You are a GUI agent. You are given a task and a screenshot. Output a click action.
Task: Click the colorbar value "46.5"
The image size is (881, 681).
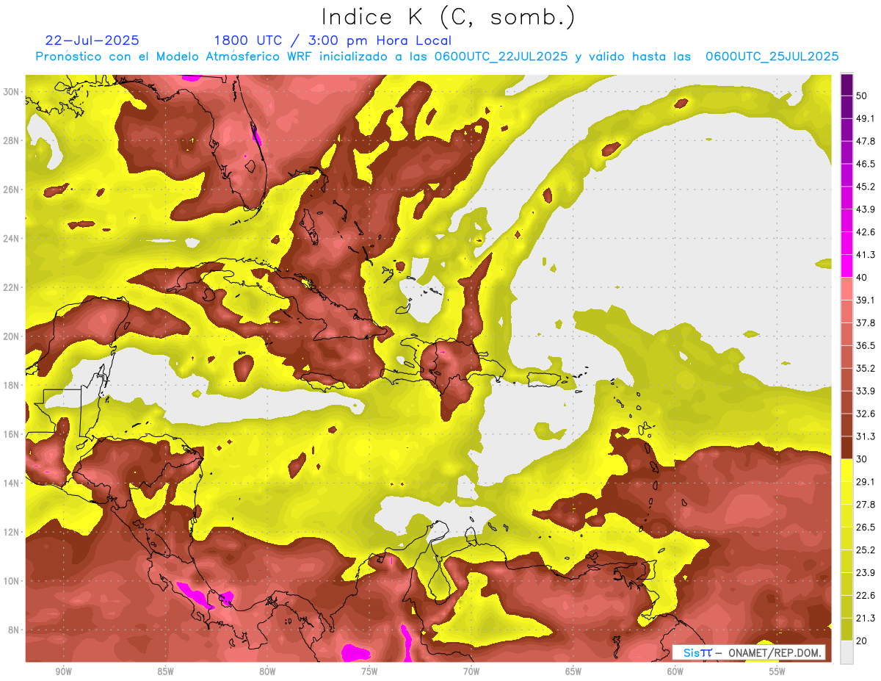pyautogui.click(x=866, y=164)
